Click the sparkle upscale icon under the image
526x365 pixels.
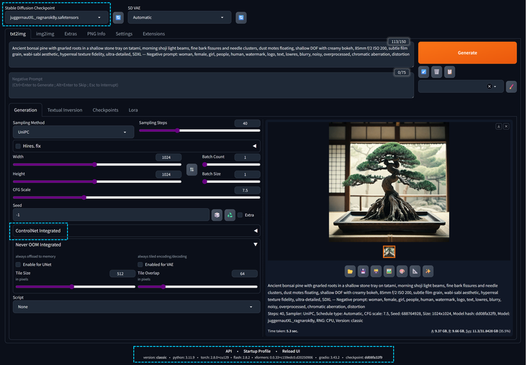click(428, 271)
